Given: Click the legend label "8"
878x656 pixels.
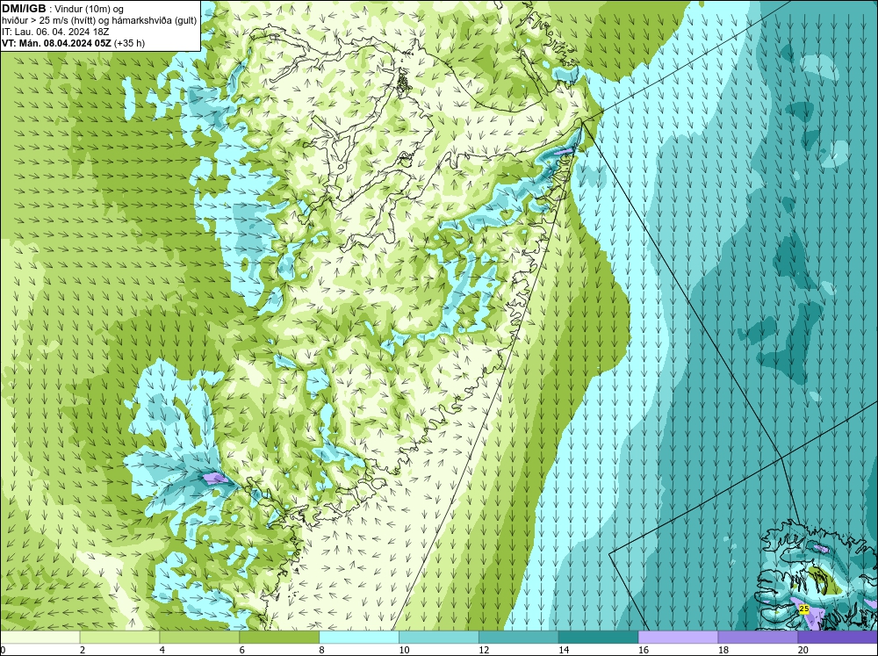Looking at the screenshot, I should click(x=321, y=650).
